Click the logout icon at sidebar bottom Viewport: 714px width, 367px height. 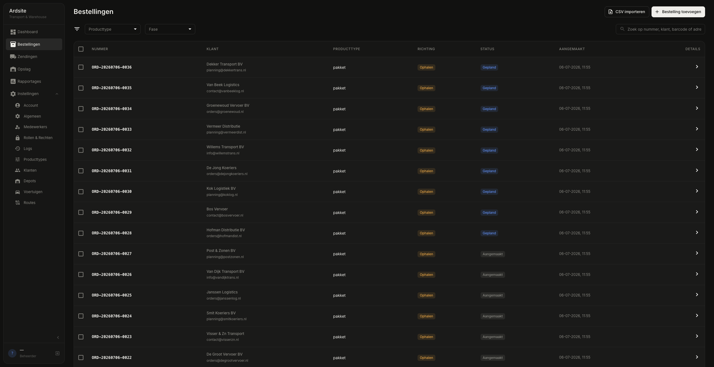tap(57, 353)
